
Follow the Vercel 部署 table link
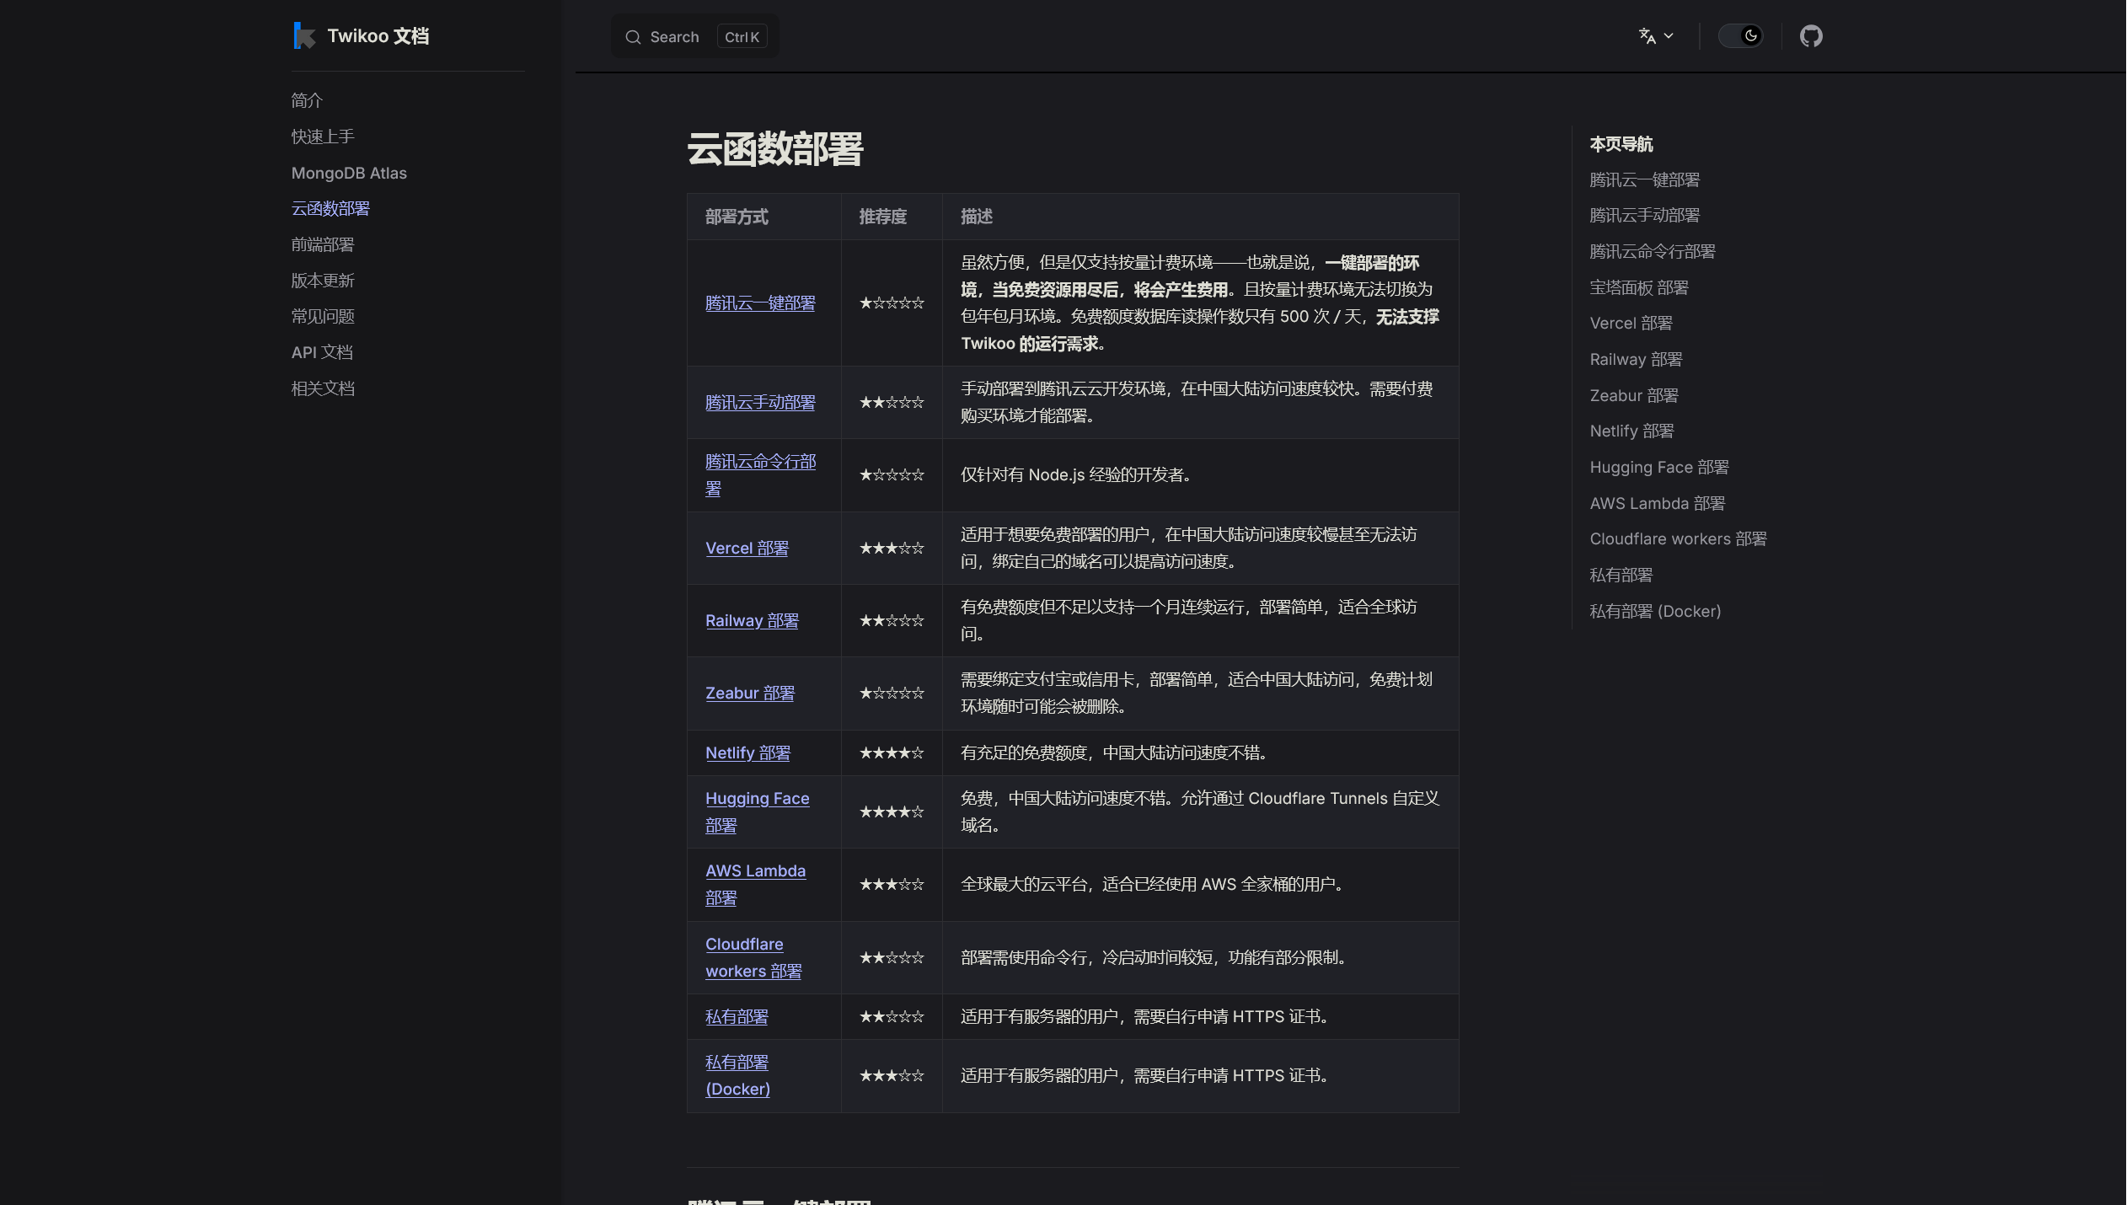(747, 549)
